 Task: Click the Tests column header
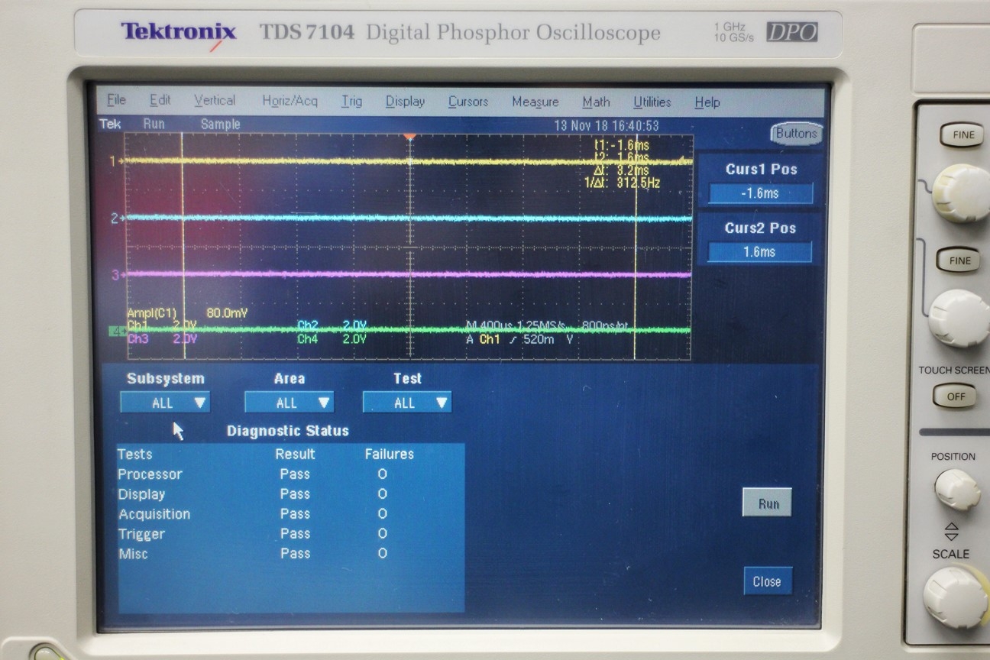pos(134,454)
